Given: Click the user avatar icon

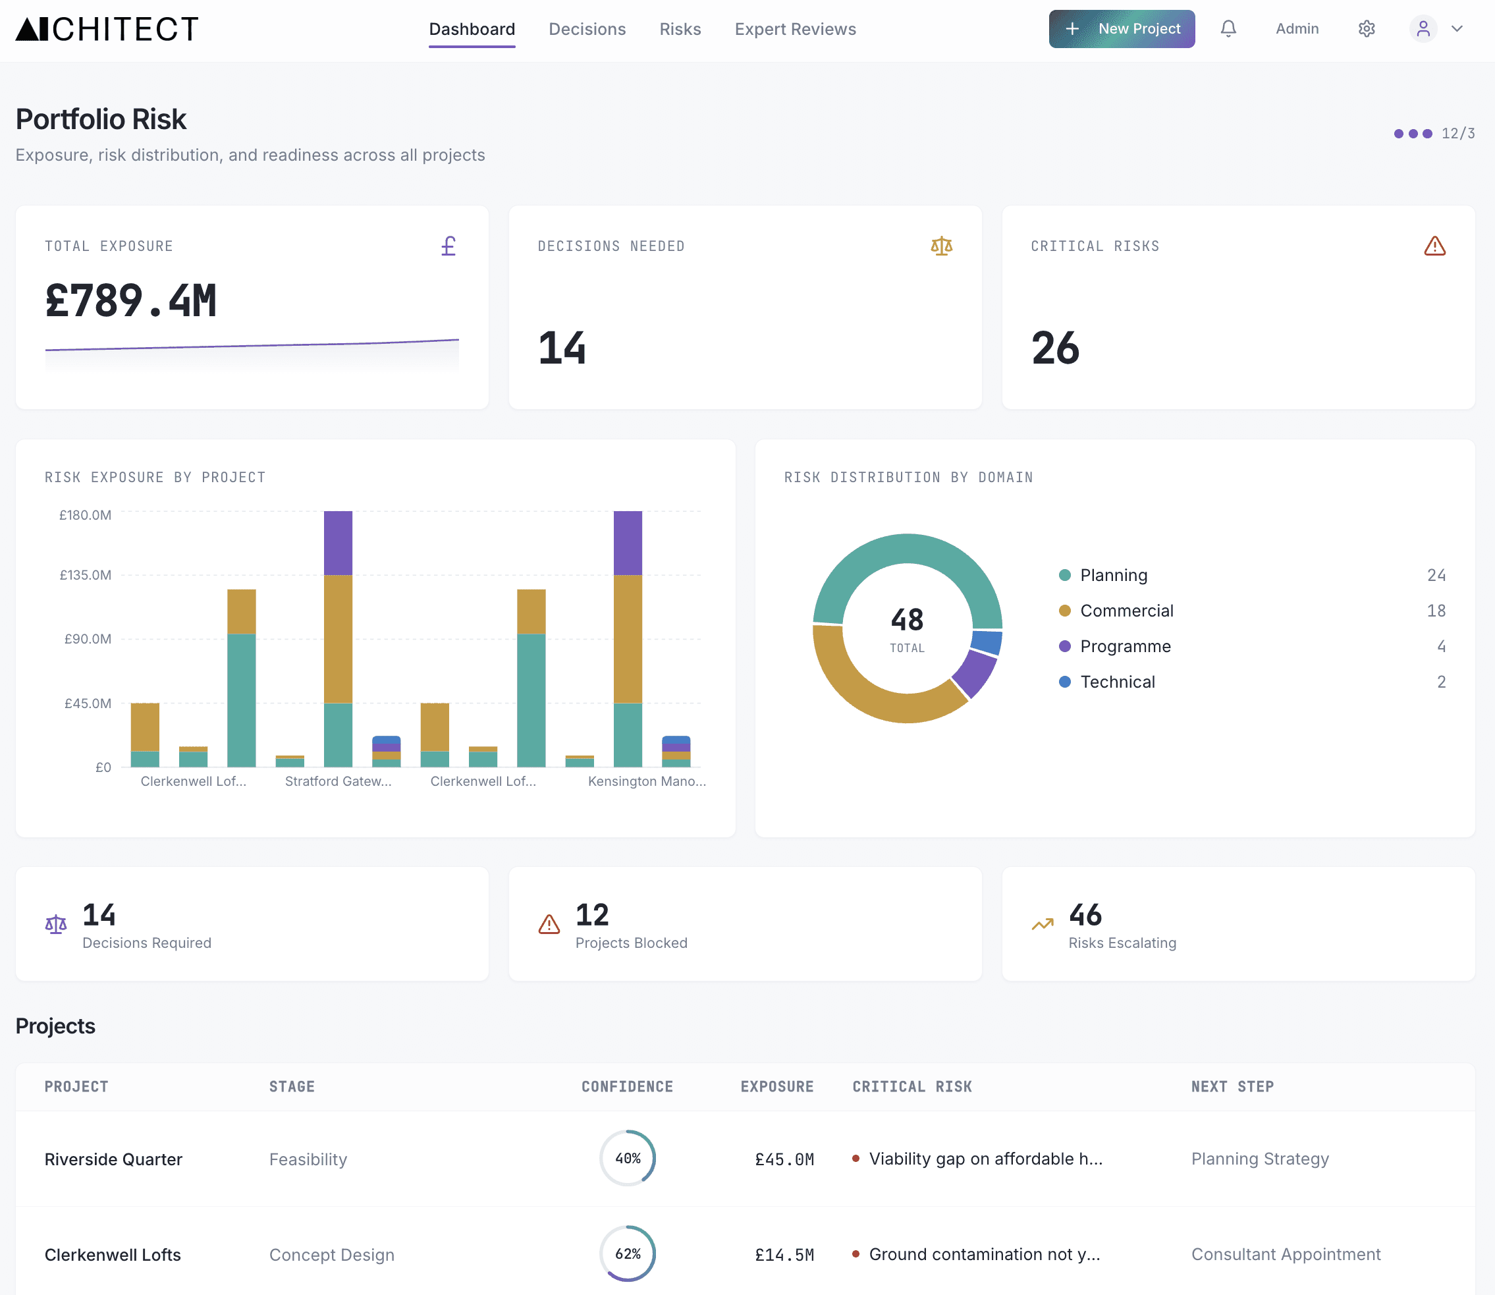Looking at the screenshot, I should 1423,29.
